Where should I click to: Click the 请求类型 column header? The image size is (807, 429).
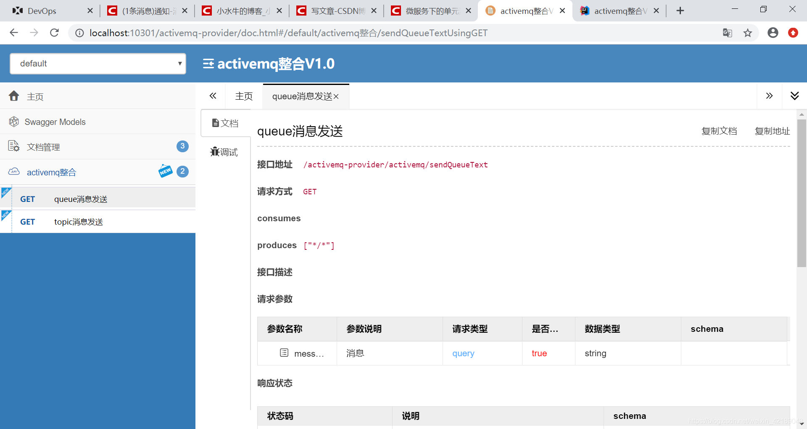click(x=482, y=329)
